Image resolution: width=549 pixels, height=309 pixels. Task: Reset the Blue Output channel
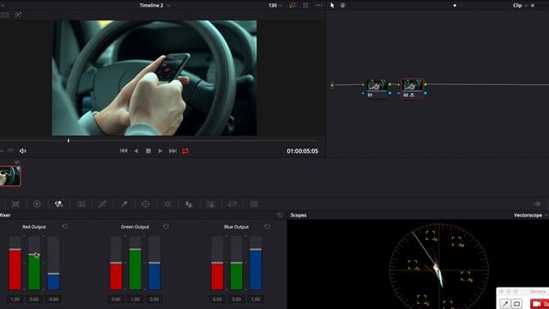pos(267,227)
